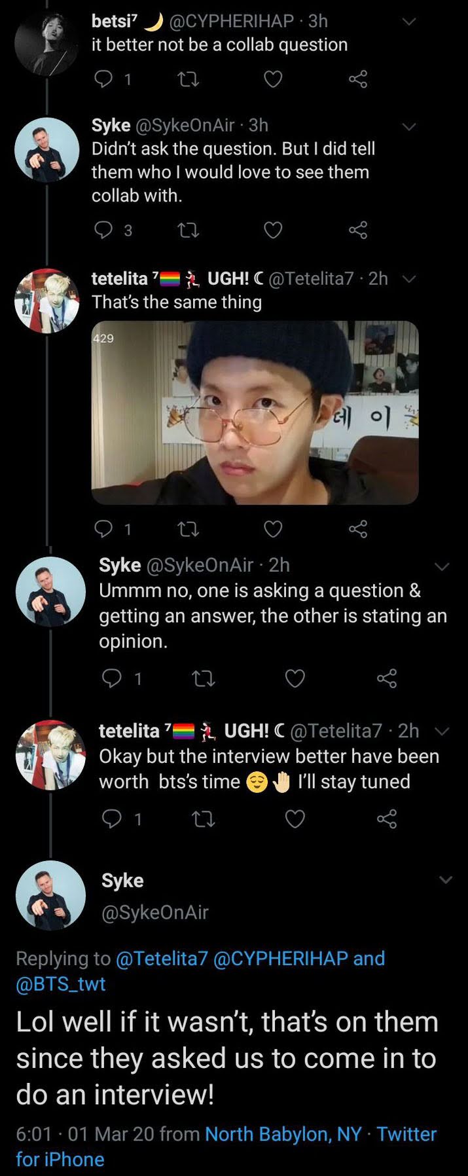Retweet tetelita's "That's the same thing" tweet
Viewport: 468px width, 1176px height.
tap(188, 528)
